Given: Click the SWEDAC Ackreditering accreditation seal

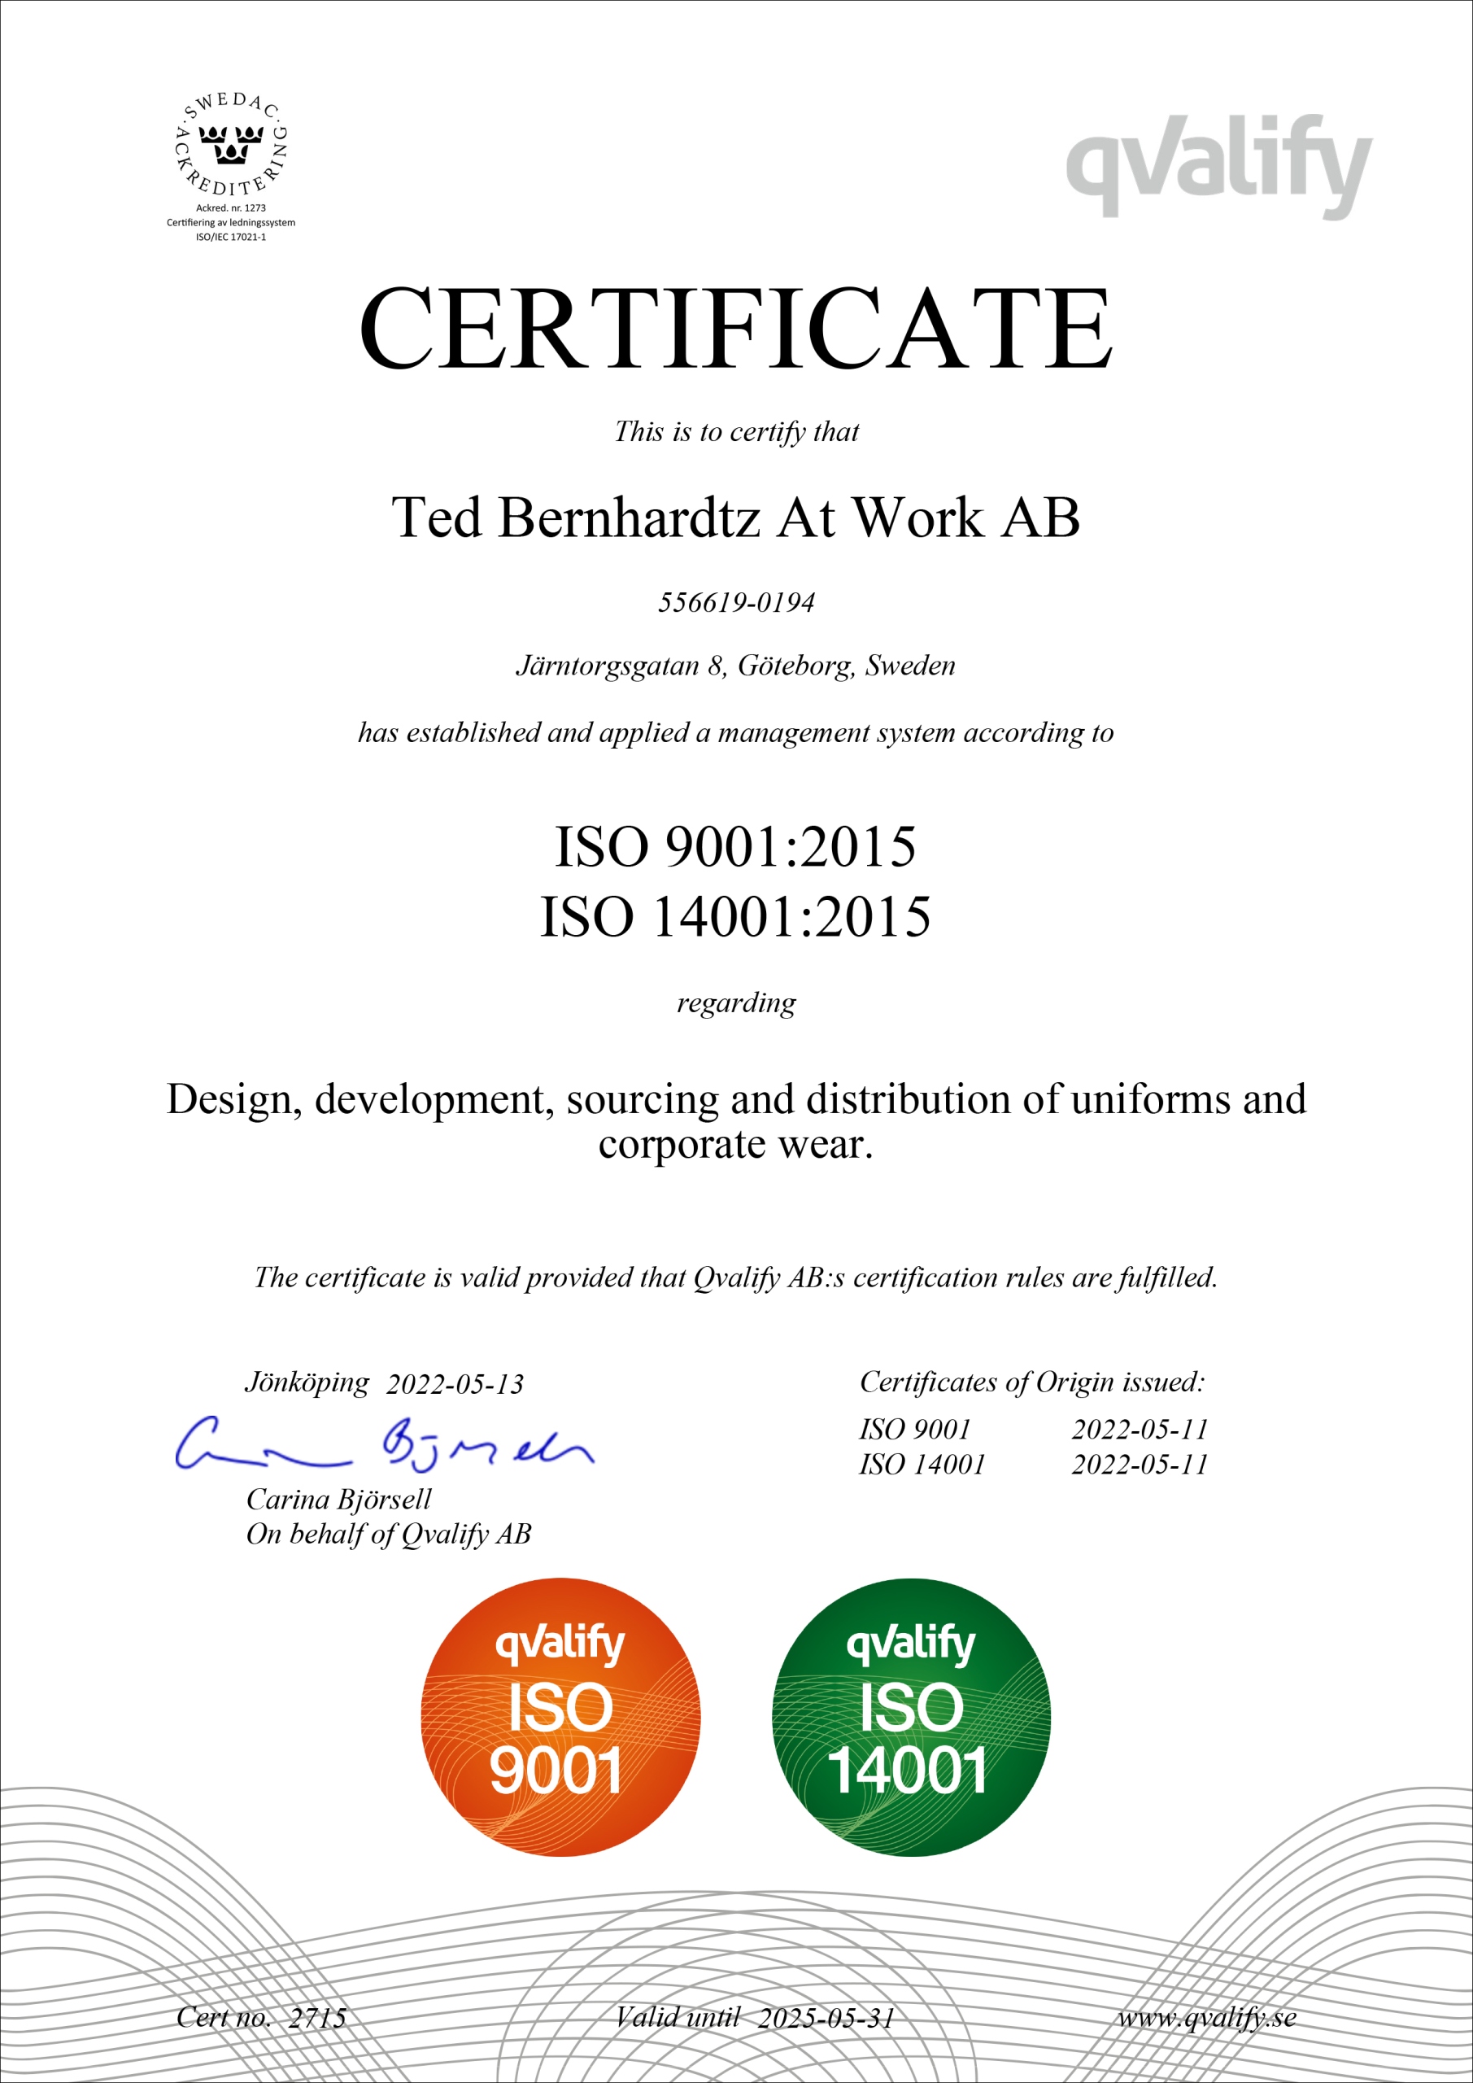Looking at the screenshot, I should [x=231, y=144].
